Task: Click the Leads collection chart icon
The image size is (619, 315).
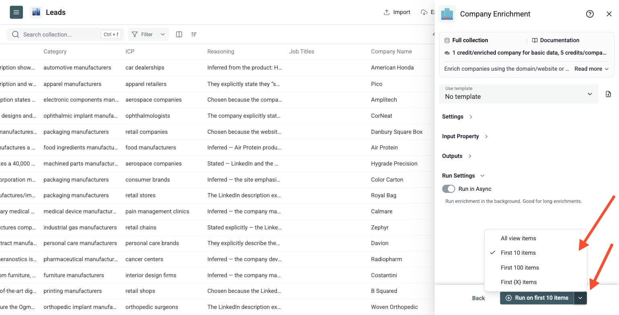Action: [36, 12]
